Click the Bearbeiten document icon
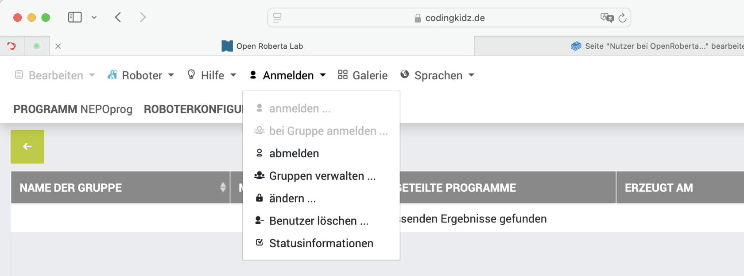 (19, 74)
